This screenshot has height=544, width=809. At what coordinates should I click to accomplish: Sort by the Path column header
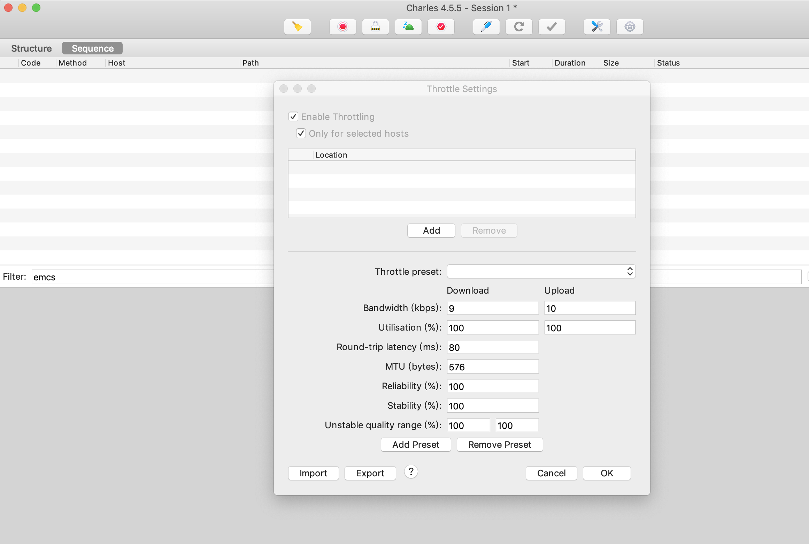(x=375, y=63)
